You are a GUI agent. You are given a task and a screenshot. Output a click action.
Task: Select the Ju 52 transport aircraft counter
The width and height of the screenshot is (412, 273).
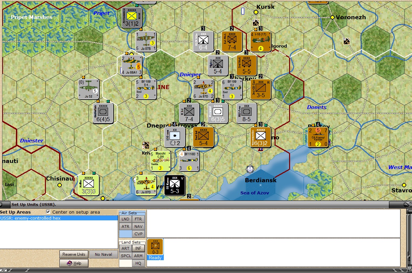88,89
